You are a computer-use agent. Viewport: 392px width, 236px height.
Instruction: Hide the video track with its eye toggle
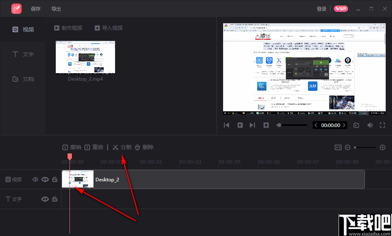pyautogui.click(x=45, y=179)
